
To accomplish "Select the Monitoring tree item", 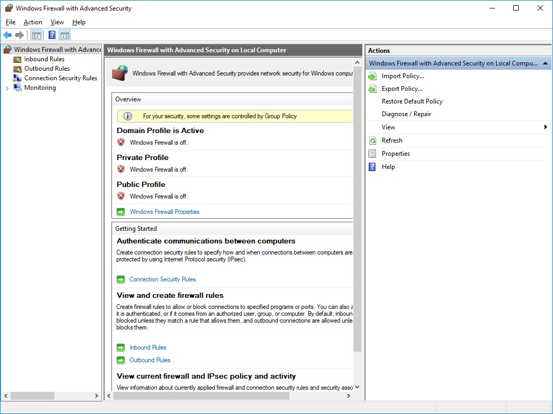I will [x=40, y=88].
